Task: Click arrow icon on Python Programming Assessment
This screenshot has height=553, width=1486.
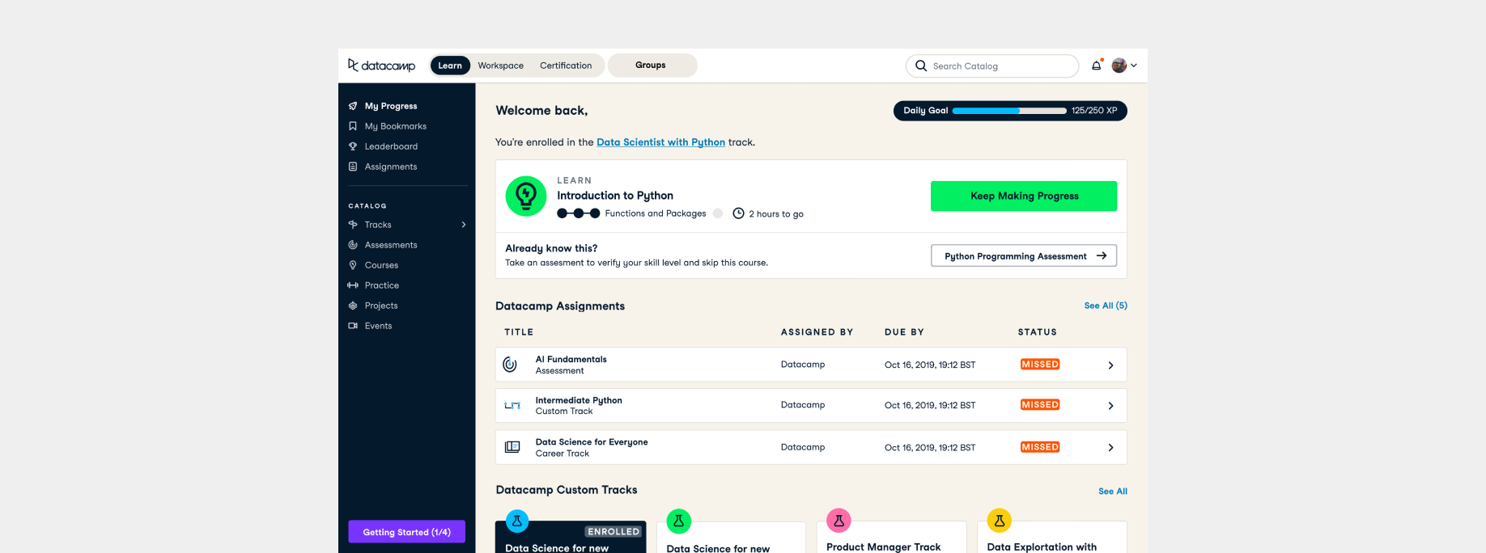Action: pyautogui.click(x=1102, y=255)
